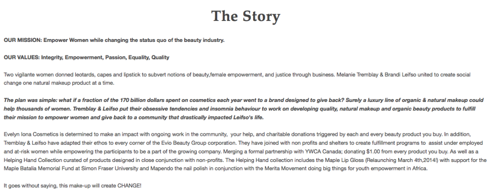Screen dimensions: 489x192
Task: Click the 'OUR MISSION' bold line
Action: [x=114, y=40]
